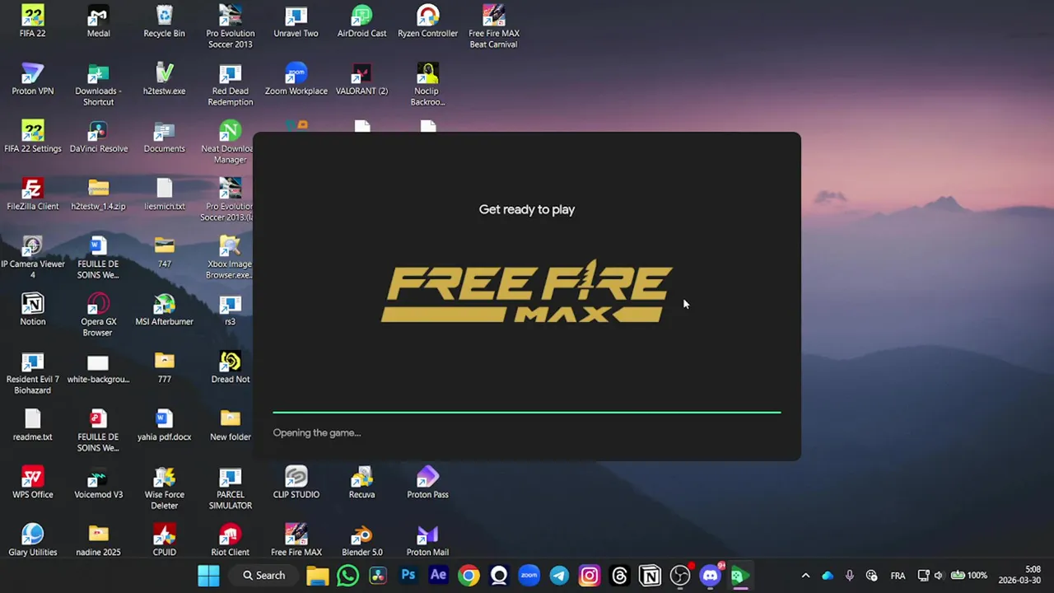1054x593 pixels.
Task: Select the folder named 747
Action: tap(164, 252)
